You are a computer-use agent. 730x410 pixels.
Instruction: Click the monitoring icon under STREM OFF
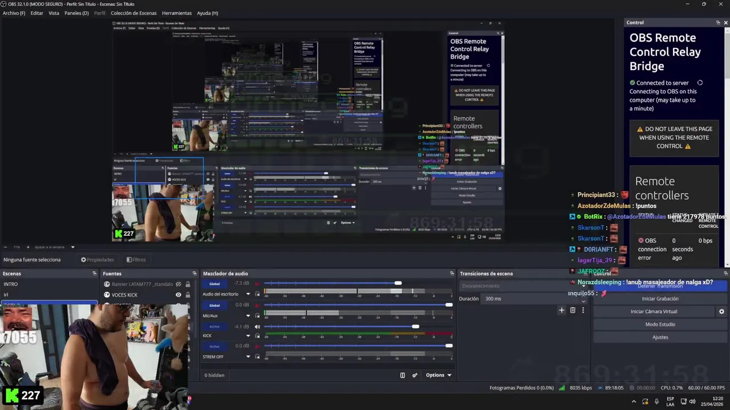257,357
